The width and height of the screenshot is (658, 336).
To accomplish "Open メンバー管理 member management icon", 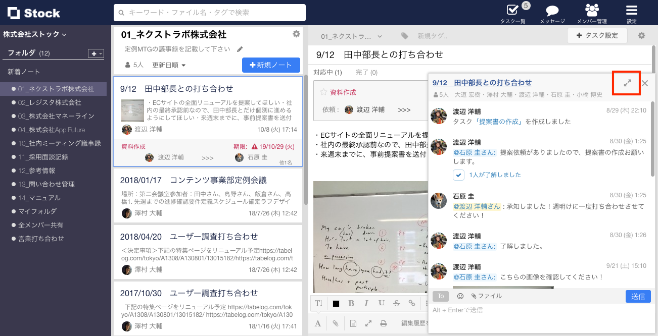I will point(591,10).
